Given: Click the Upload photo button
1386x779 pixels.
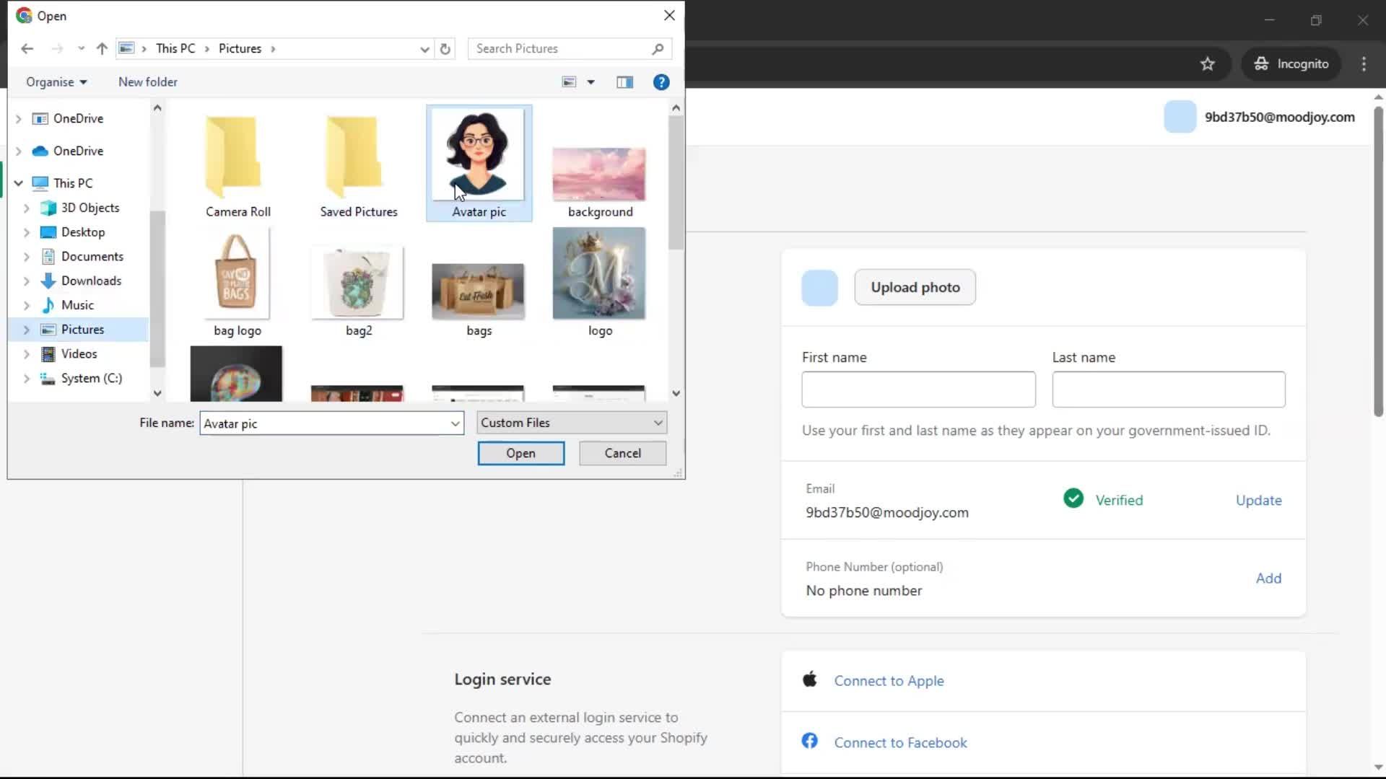Looking at the screenshot, I should pyautogui.click(x=915, y=287).
